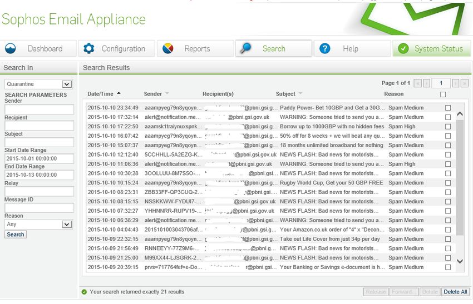Select the 50% off for 8 weeks checkbox

click(x=448, y=136)
